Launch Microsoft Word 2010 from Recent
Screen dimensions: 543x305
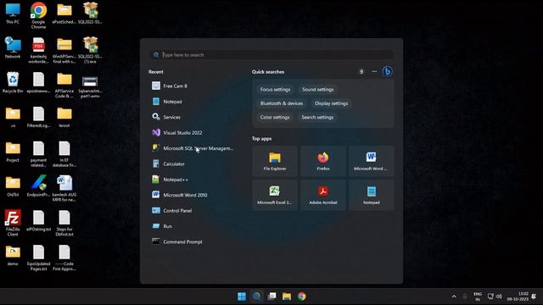click(x=193, y=195)
